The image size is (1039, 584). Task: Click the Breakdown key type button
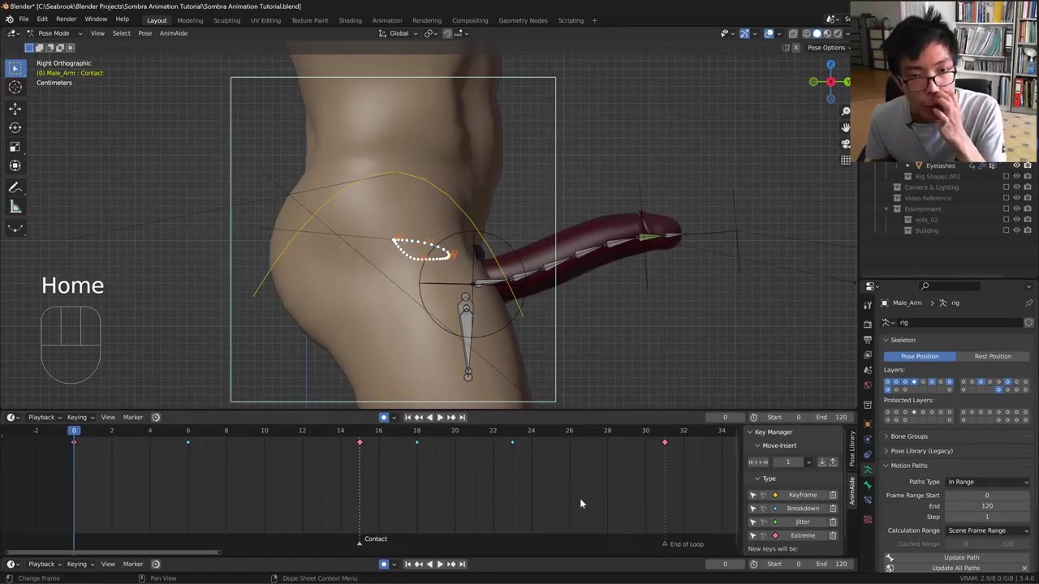tap(802, 509)
